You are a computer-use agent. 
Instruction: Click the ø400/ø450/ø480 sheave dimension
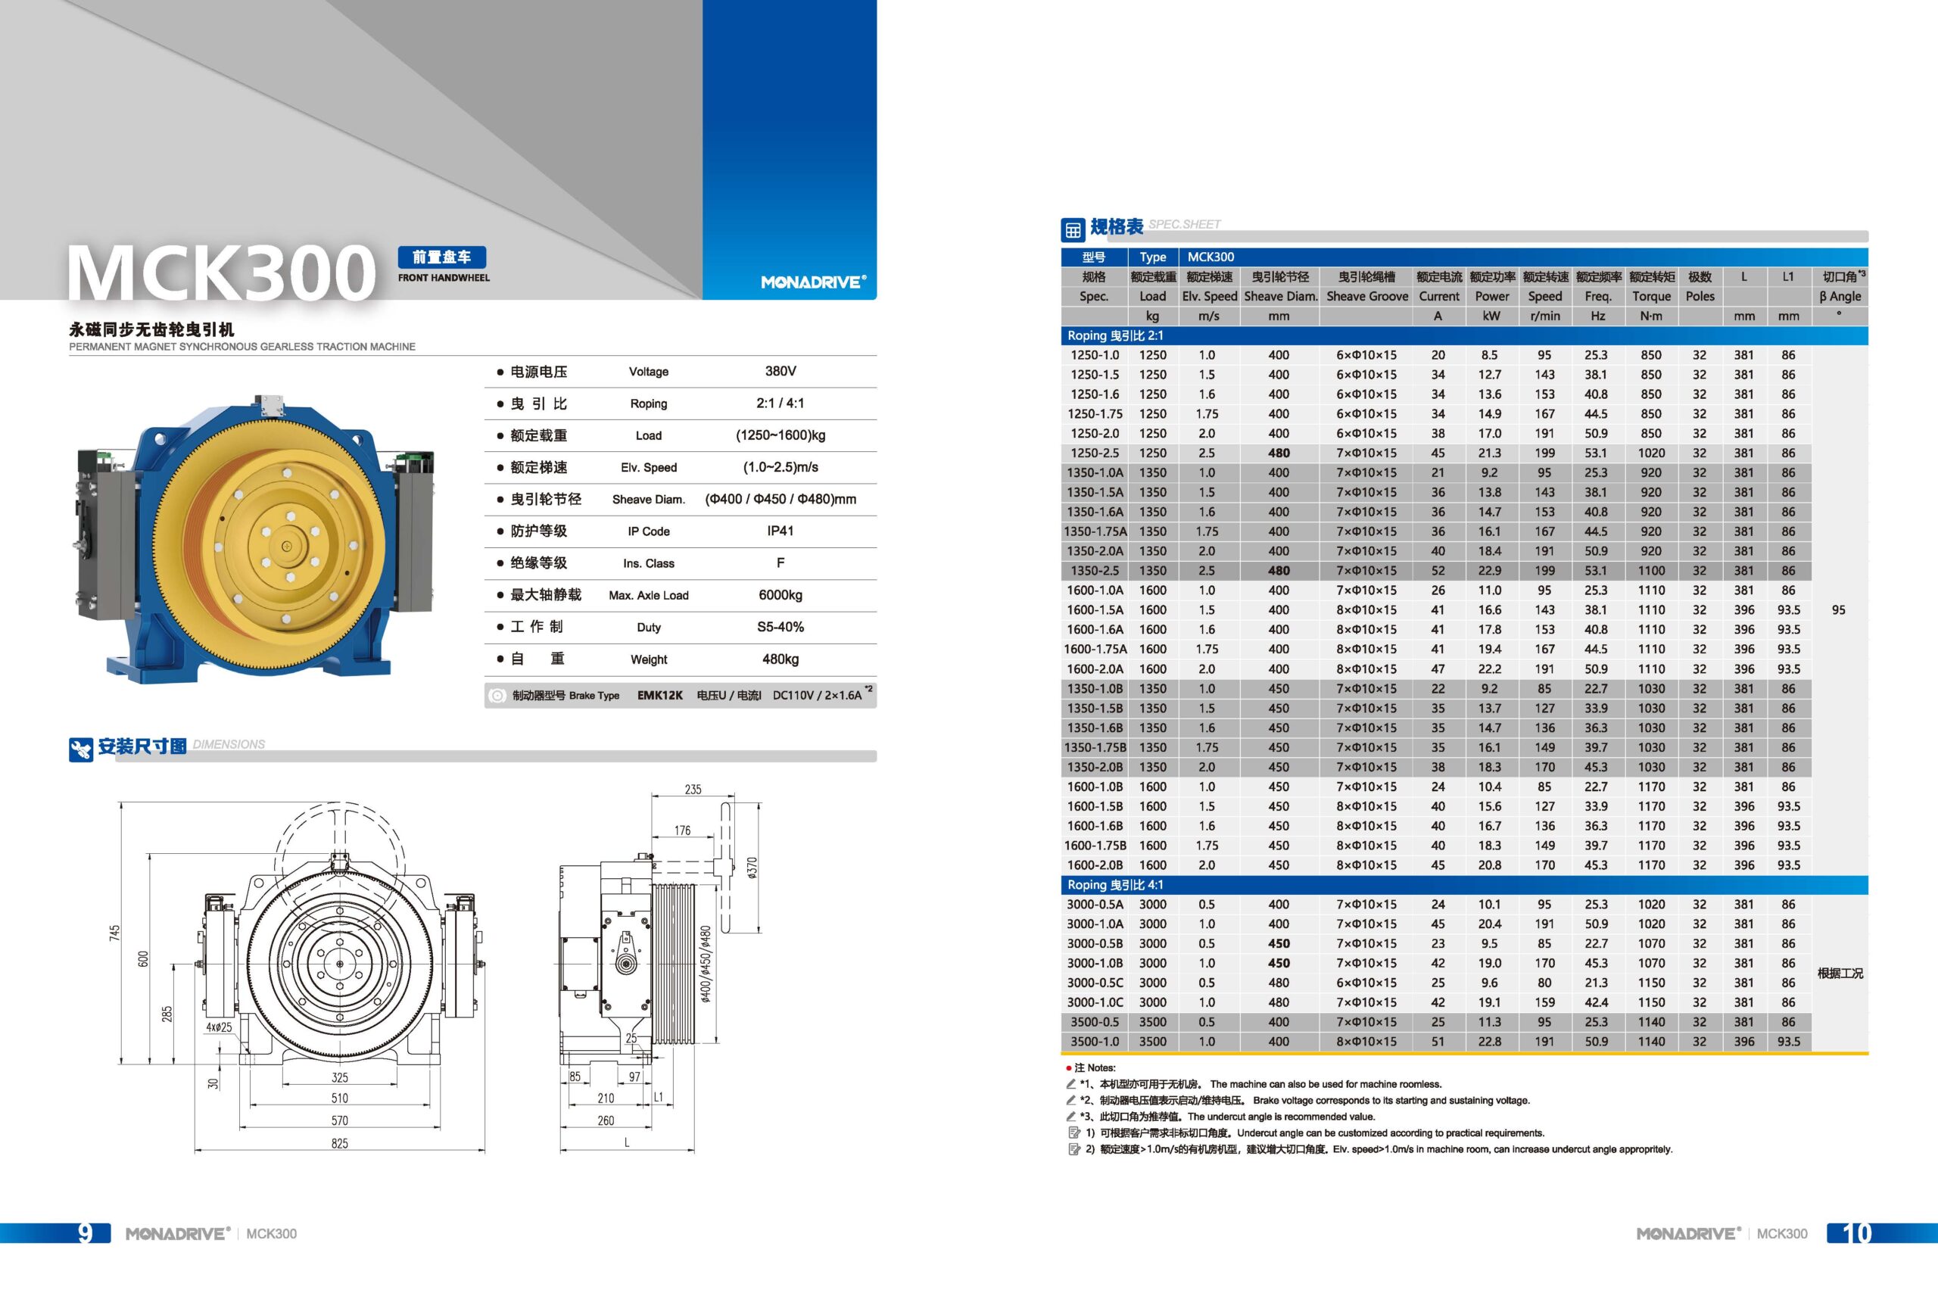[706, 963]
